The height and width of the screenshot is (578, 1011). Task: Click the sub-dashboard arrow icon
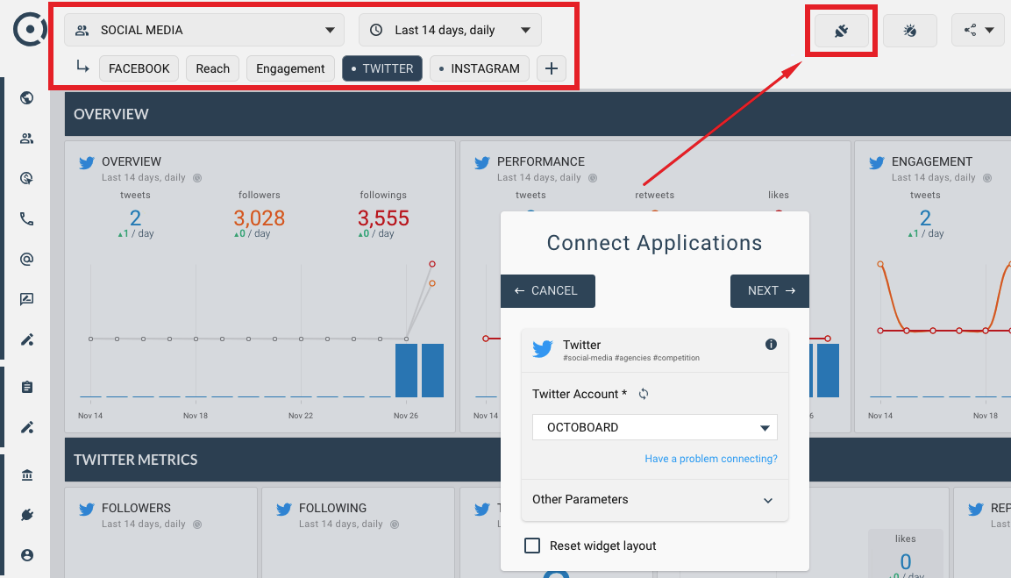[82, 66]
